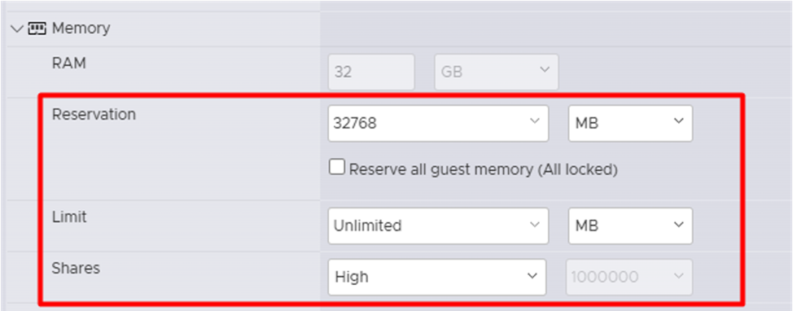Open the Shares High dropdown
This screenshot has height=311, width=793.
[437, 277]
